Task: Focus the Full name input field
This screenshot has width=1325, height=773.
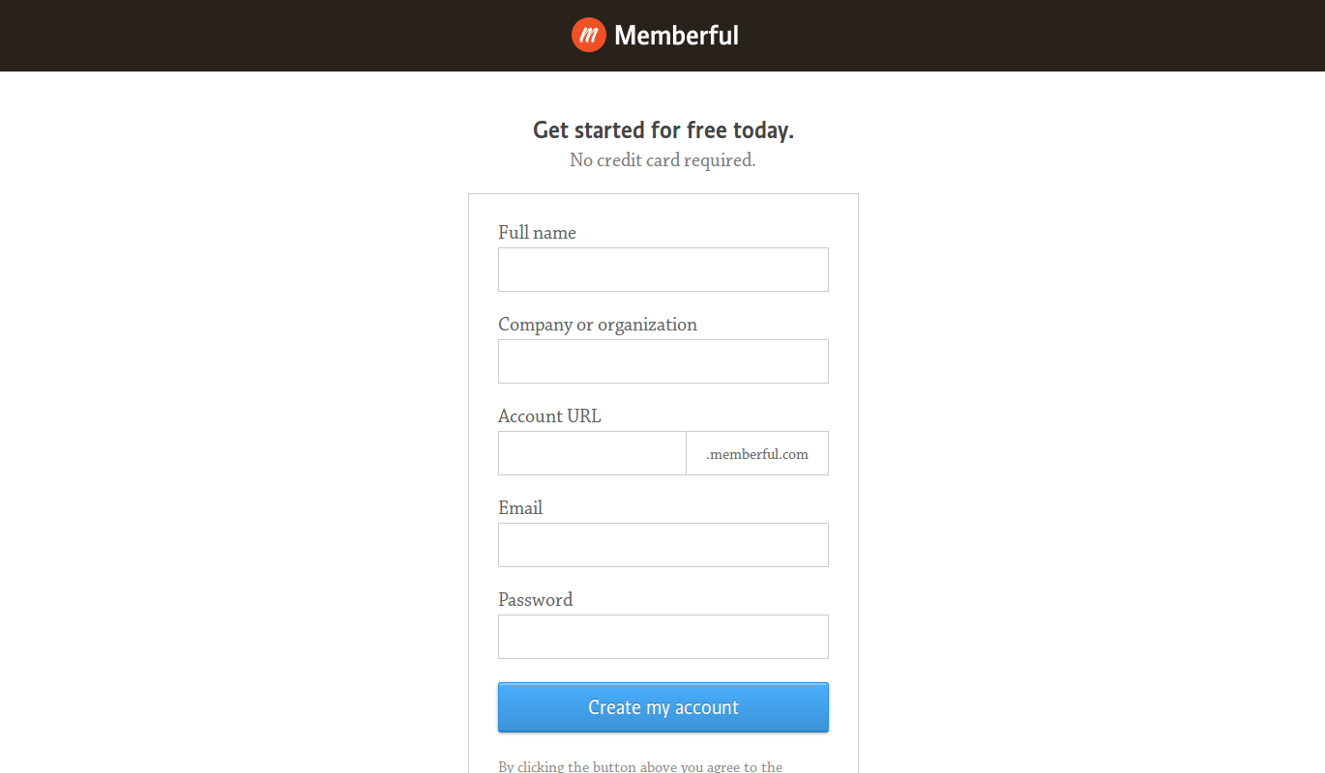Action: pos(662,270)
